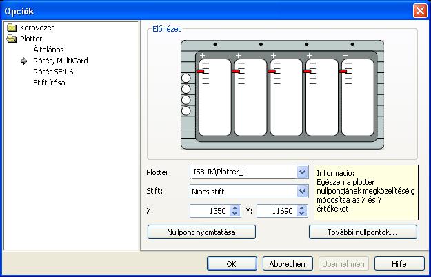The width and height of the screenshot is (431, 277).
Task: Click the Stift: field label
Action: (x=154, y=191)
